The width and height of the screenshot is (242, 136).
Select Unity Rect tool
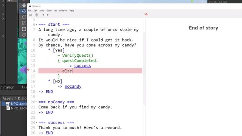pyautogui.click(x=24, y=29)
